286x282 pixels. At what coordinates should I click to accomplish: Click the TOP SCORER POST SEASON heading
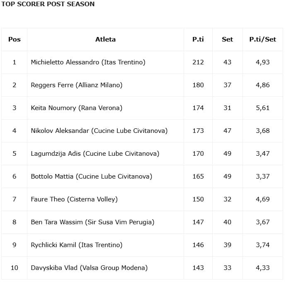[48, 4]
